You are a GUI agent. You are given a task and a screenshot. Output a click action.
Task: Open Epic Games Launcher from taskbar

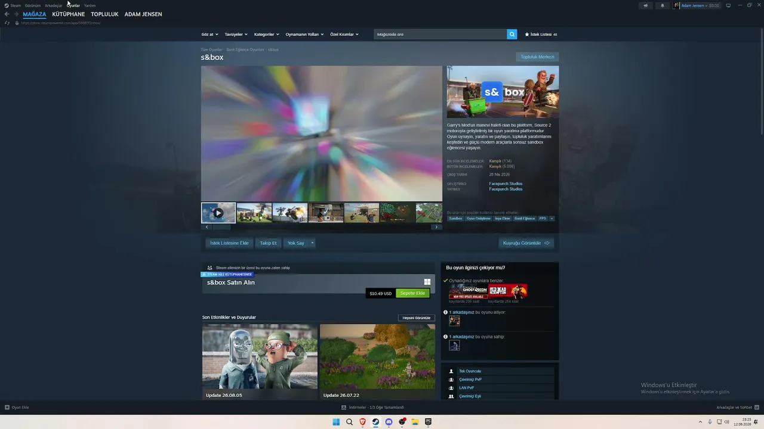428,422
